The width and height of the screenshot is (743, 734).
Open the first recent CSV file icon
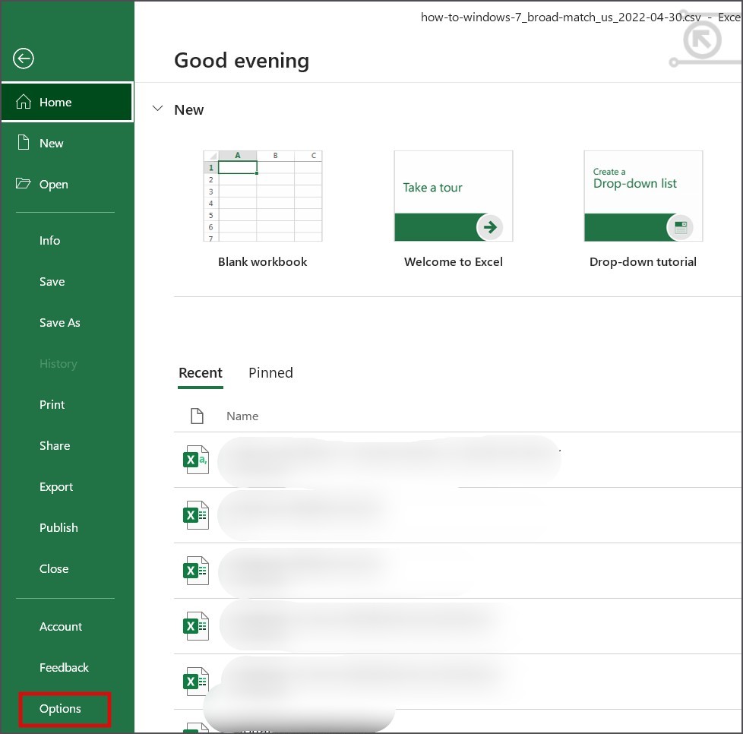196,460
